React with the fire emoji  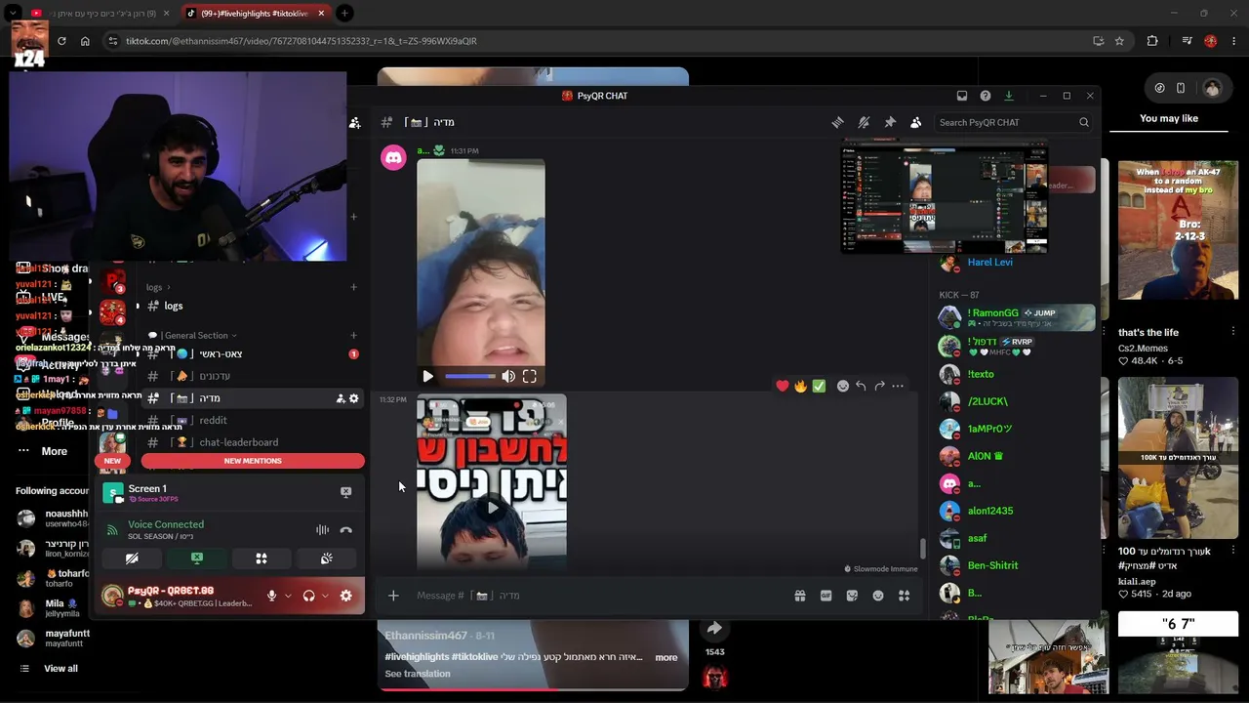point(800,386)
